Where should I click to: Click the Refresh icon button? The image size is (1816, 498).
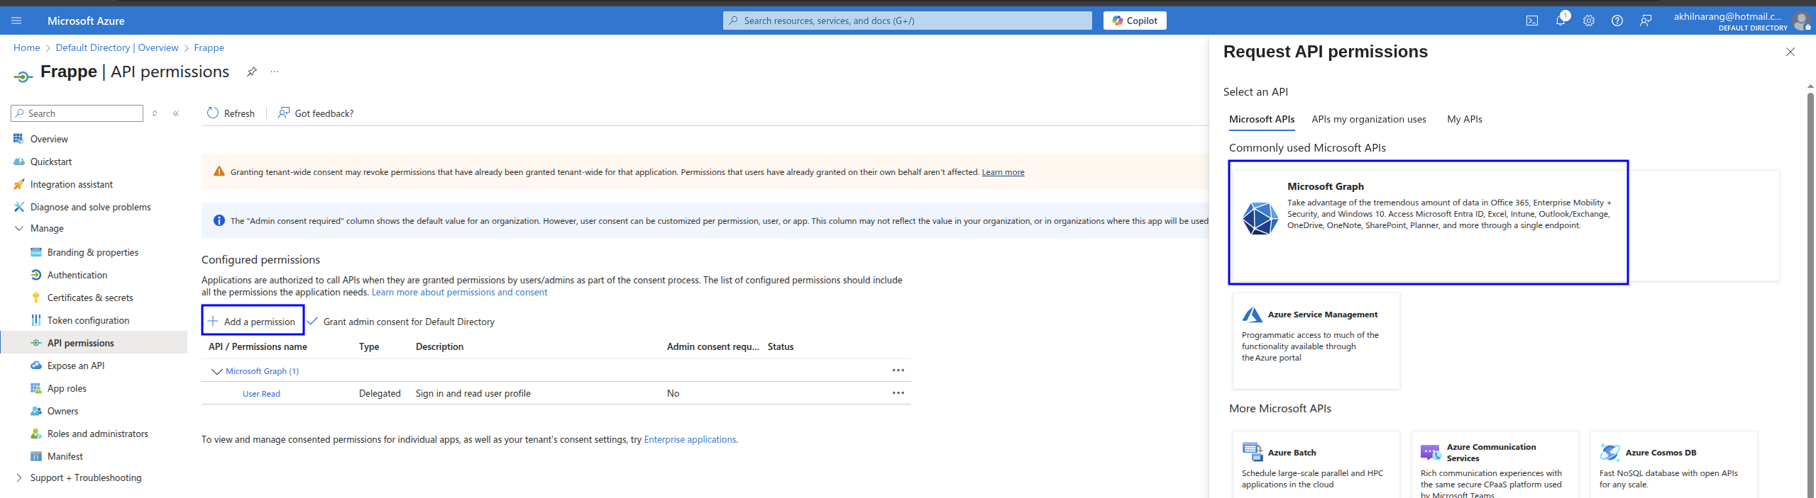click(213, 113)
